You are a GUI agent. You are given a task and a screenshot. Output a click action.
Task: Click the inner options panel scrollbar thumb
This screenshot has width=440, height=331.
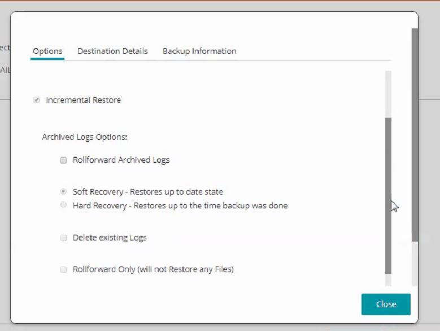[388, 192]
